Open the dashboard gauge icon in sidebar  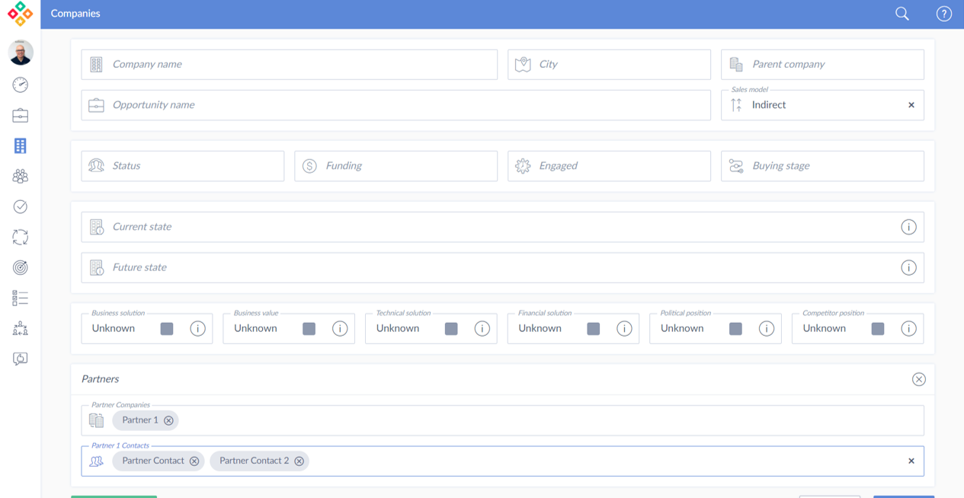(21, 85)
